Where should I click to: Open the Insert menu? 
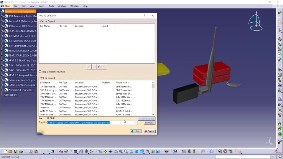click(x=41, y=6)
